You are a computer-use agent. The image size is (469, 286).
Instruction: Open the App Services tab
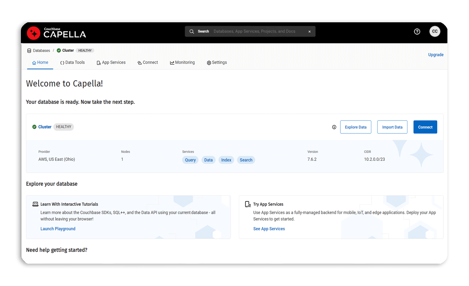point(111,63)
